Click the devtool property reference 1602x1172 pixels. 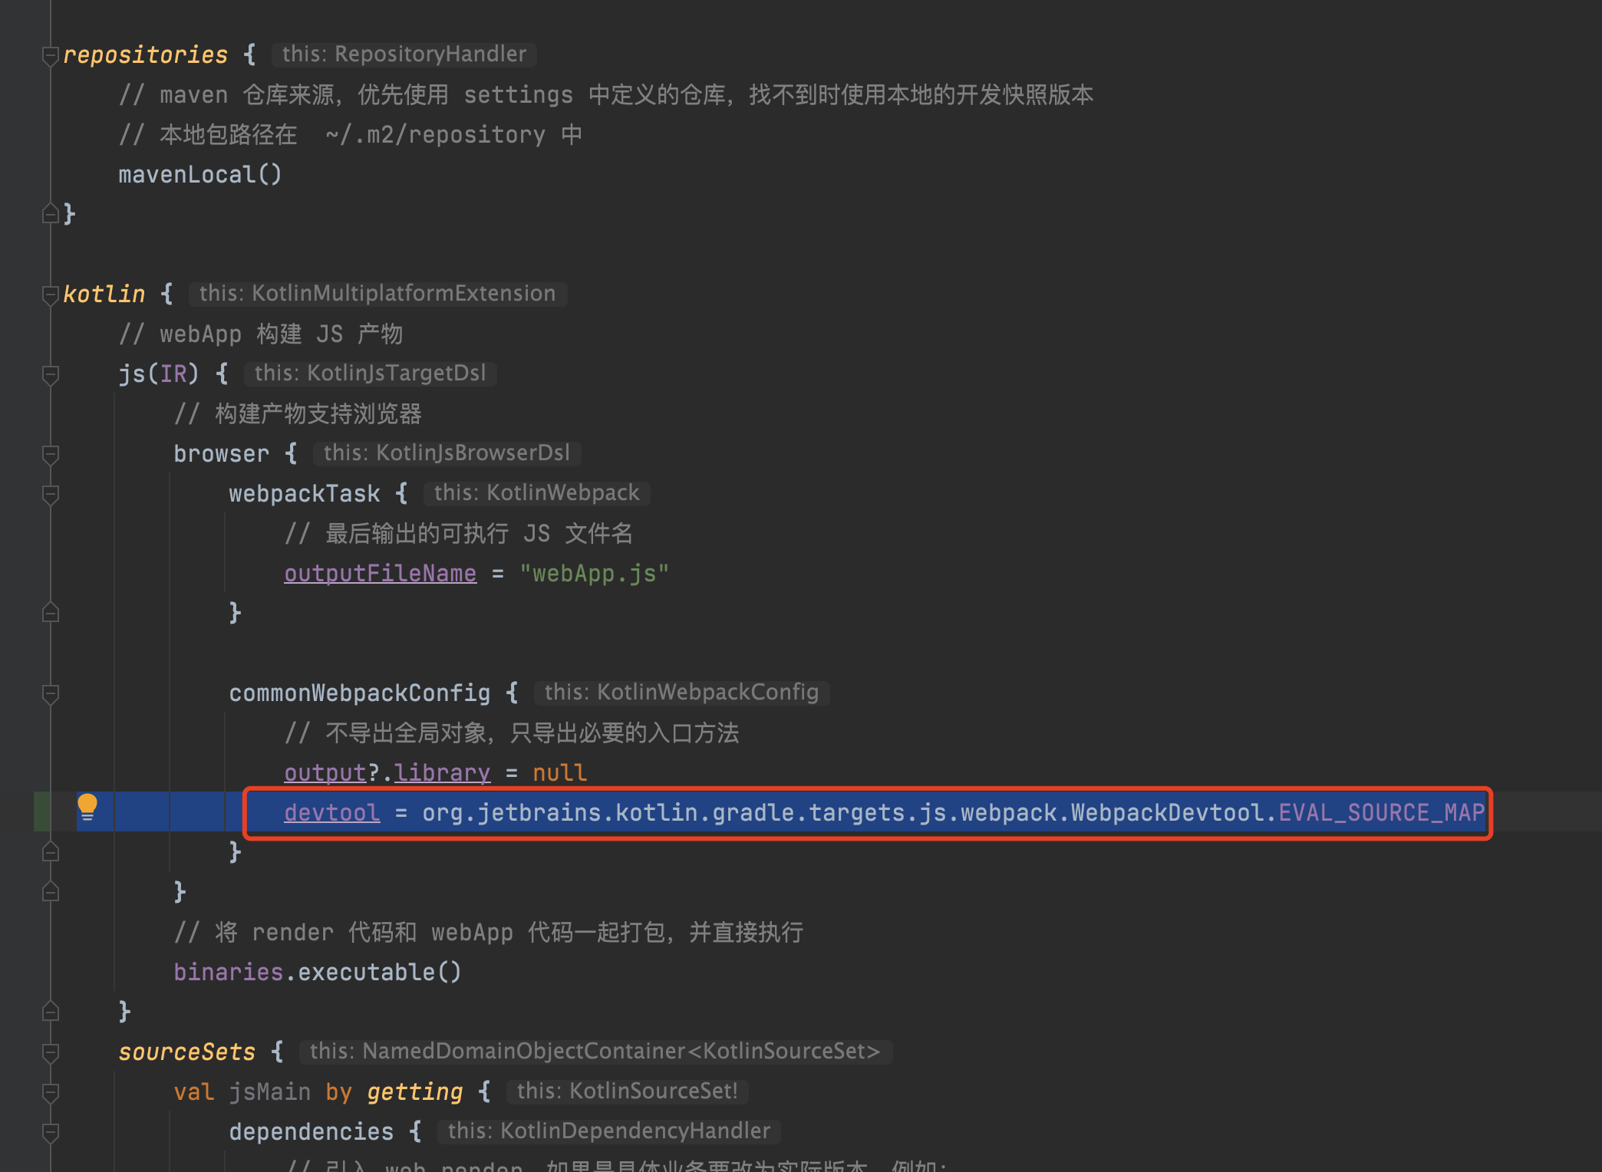click(331, 812)
